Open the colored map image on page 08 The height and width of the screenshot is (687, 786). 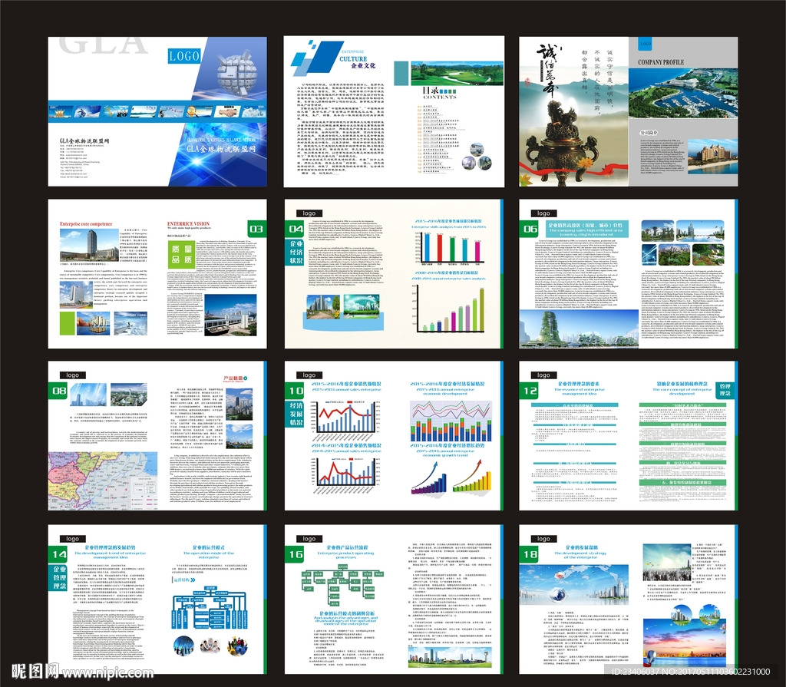103,481
